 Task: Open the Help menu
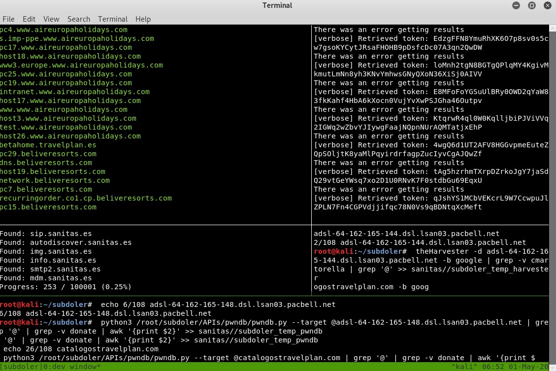pos(143,19)
